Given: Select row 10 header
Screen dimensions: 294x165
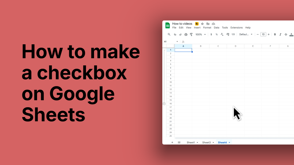Looking at the screenshot, I should [x=171, y=82].
